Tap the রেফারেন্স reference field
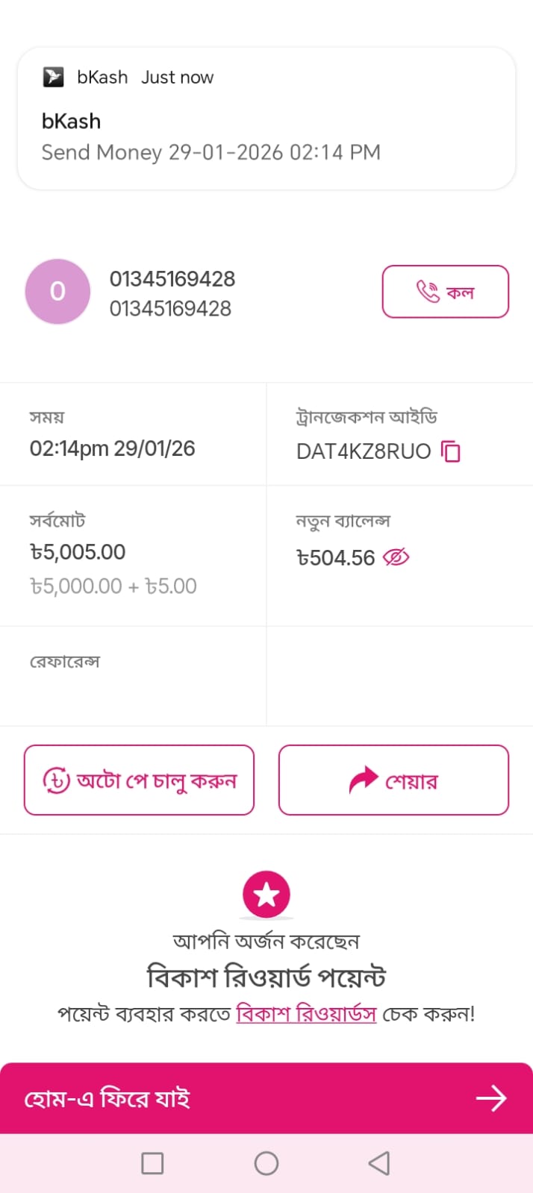Screen dimensions: 533x1193 point(133,676)
